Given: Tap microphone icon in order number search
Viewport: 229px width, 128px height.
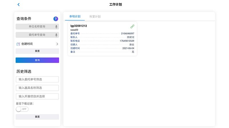Looking at the screenshot, I should (x=56, y=35).
